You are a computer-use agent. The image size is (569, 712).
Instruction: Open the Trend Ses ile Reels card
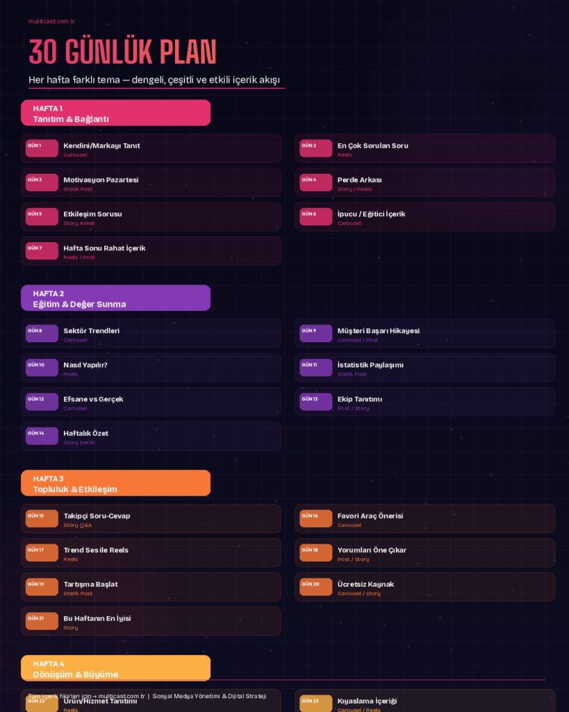151,553
